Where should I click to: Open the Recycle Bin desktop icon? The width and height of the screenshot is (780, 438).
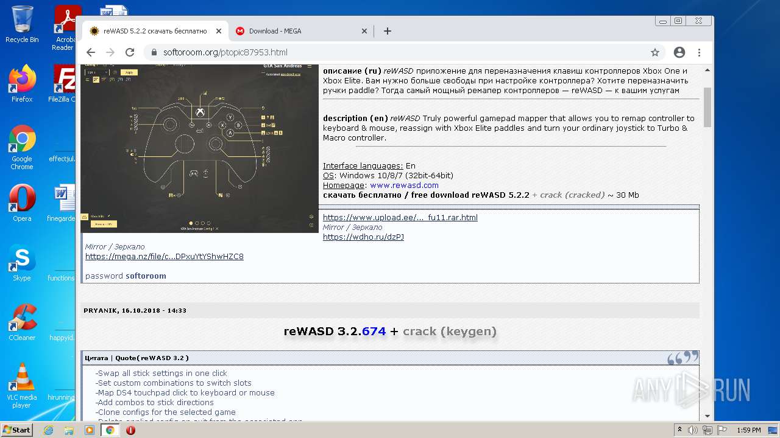[x=22, y=24]
